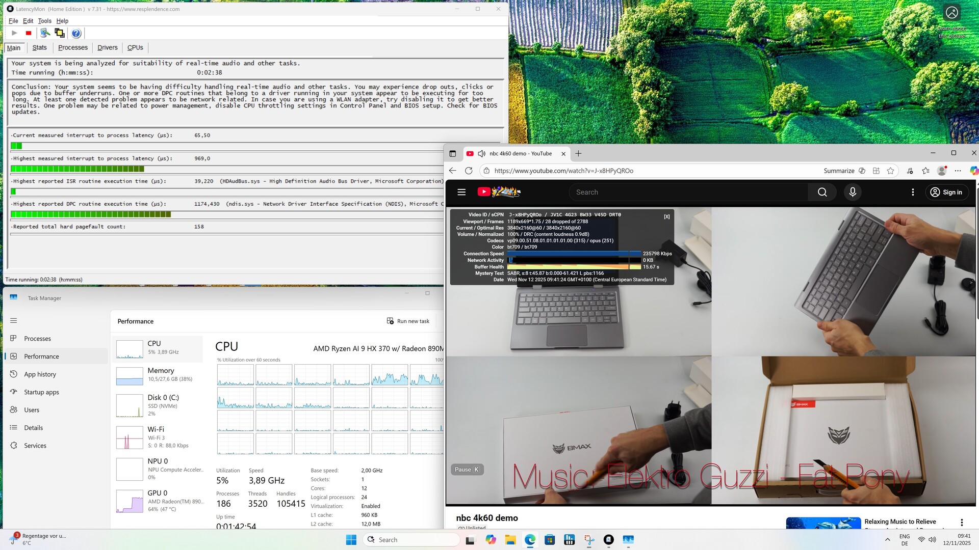Switch to the Drivers tab in LatencyMon
Screen dimensions: 979x550
coord(107,47)
